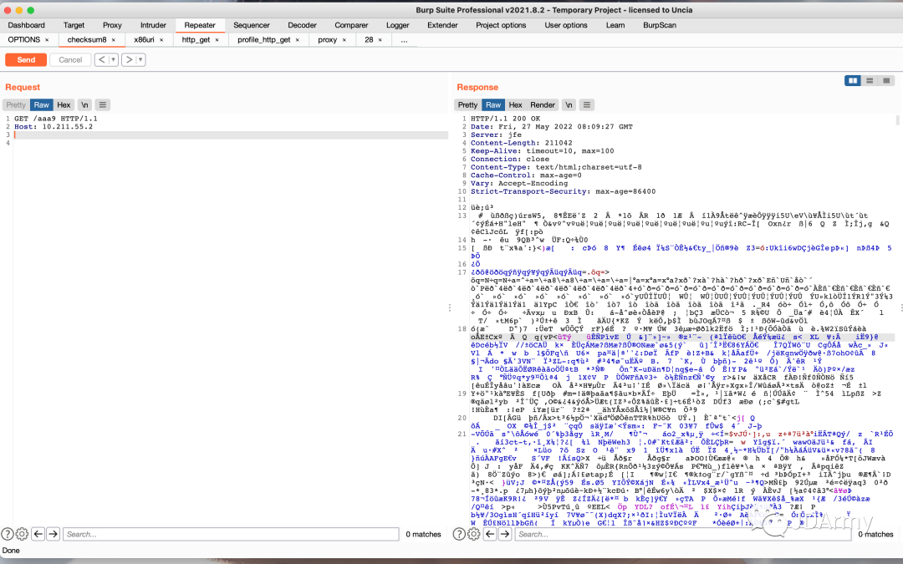Select repeater sub-tab 28
Image resolution: width=903 pixels, height=564 pixels.
tap(369, 40)
